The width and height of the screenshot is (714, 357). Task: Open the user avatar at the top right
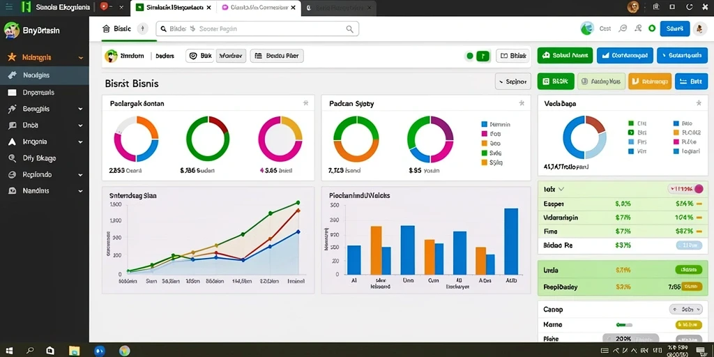click(x=699, y=29)
